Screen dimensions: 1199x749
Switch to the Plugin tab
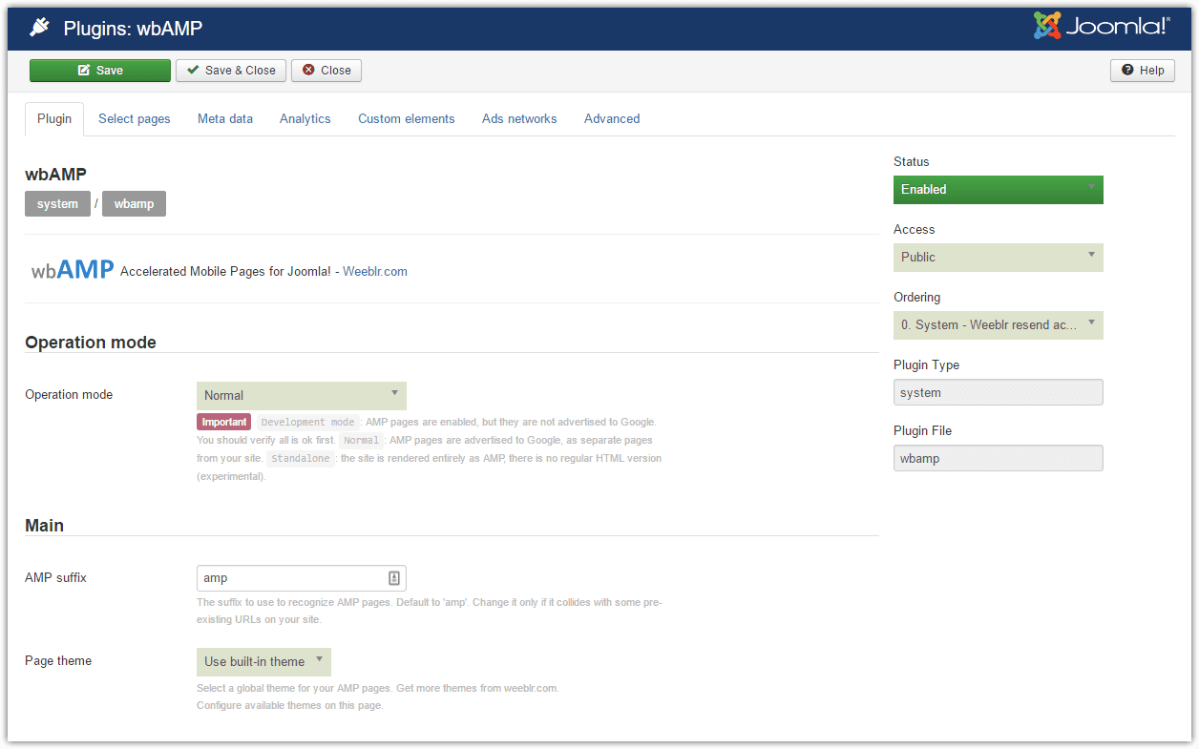click(54, 119)
